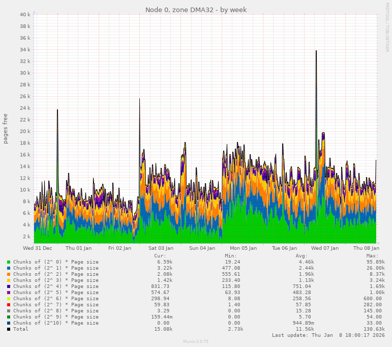Click legend label 'Chunks of (2^ 5) * Page size'
This screenshot has height=347, width=392.
tap(56, 293)
